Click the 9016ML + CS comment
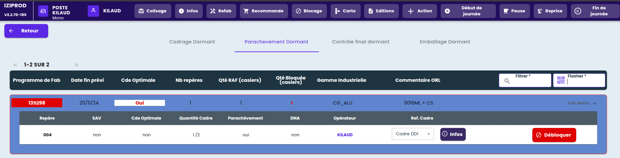 419,103
